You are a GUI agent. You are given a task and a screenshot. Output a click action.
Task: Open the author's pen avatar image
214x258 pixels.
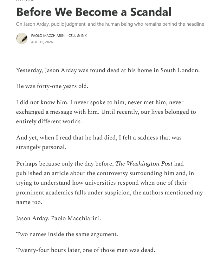(22, 38)
